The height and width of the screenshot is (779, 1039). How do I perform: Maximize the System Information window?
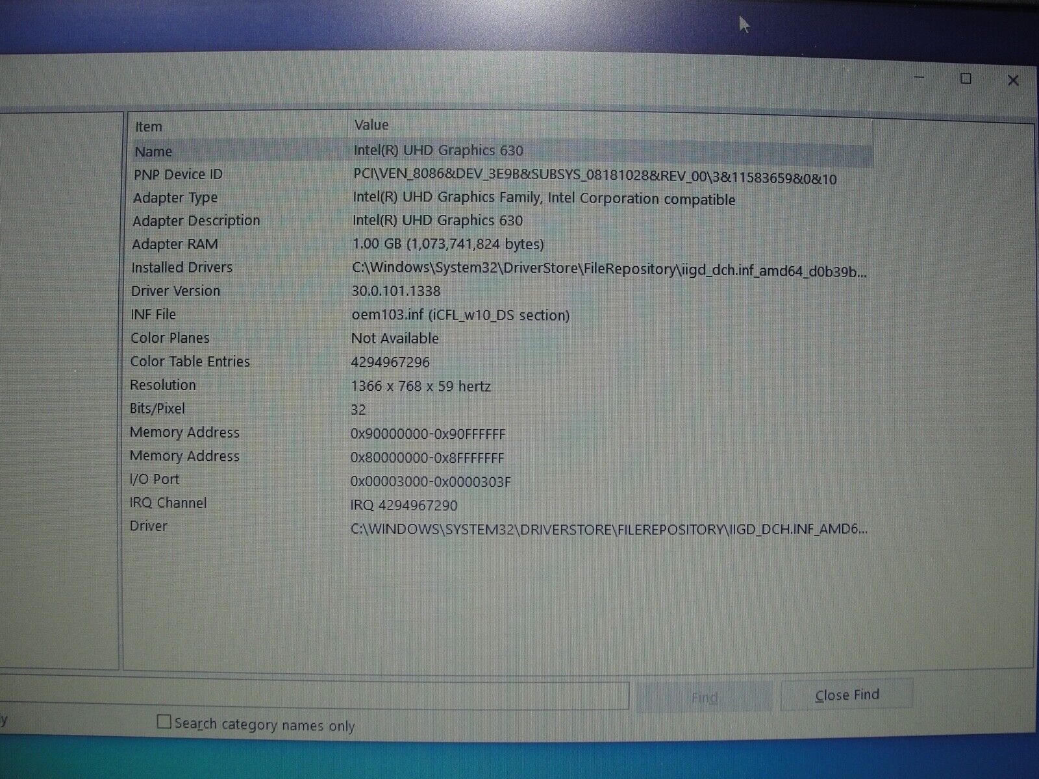[966, 79]
